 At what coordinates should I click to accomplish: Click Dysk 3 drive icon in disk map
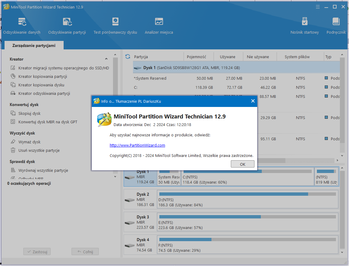click(130, 223)
